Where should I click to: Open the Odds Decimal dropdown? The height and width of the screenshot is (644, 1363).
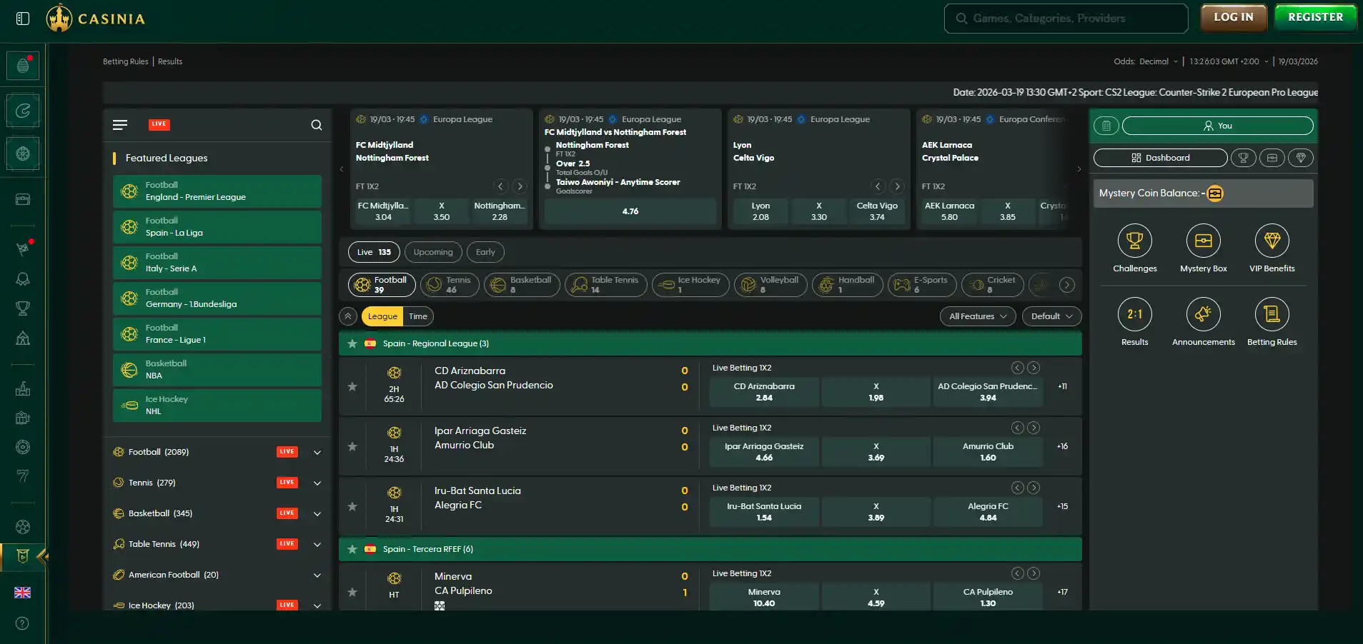pyautogui.click(x=1146, y=61)
